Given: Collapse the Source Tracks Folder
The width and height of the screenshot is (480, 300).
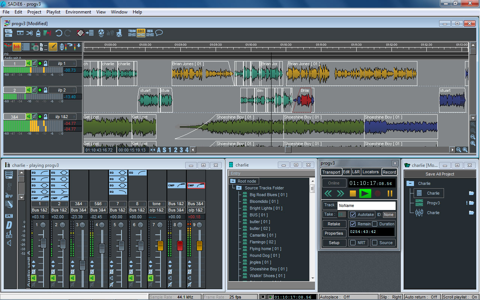Looking at the screenshot, I should pos(239,188).
